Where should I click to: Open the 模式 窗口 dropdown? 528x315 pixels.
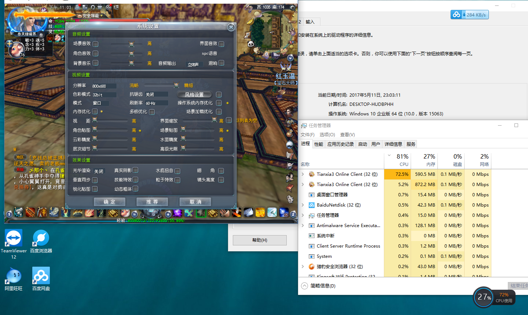(101, 103)
